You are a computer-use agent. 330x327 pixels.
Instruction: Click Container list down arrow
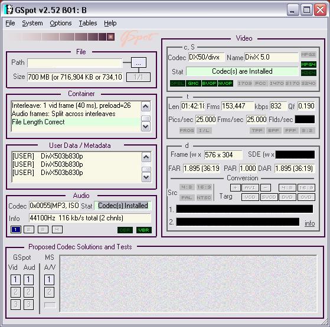[x=146, y=127]
